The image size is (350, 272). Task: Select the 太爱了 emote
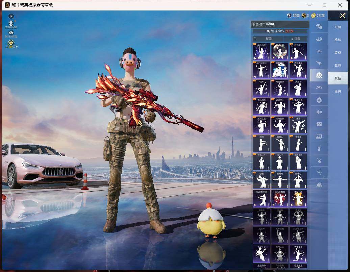point(298,88)
